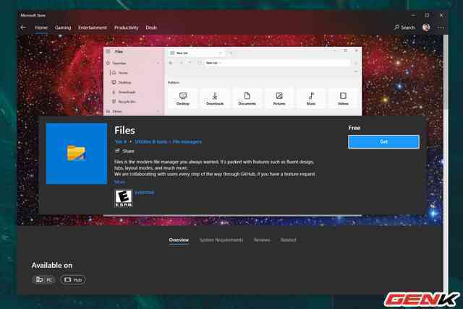Open the user account avatar
Image resolution: width=463 pixels, height=309 pixels.
tap(426, 27)
